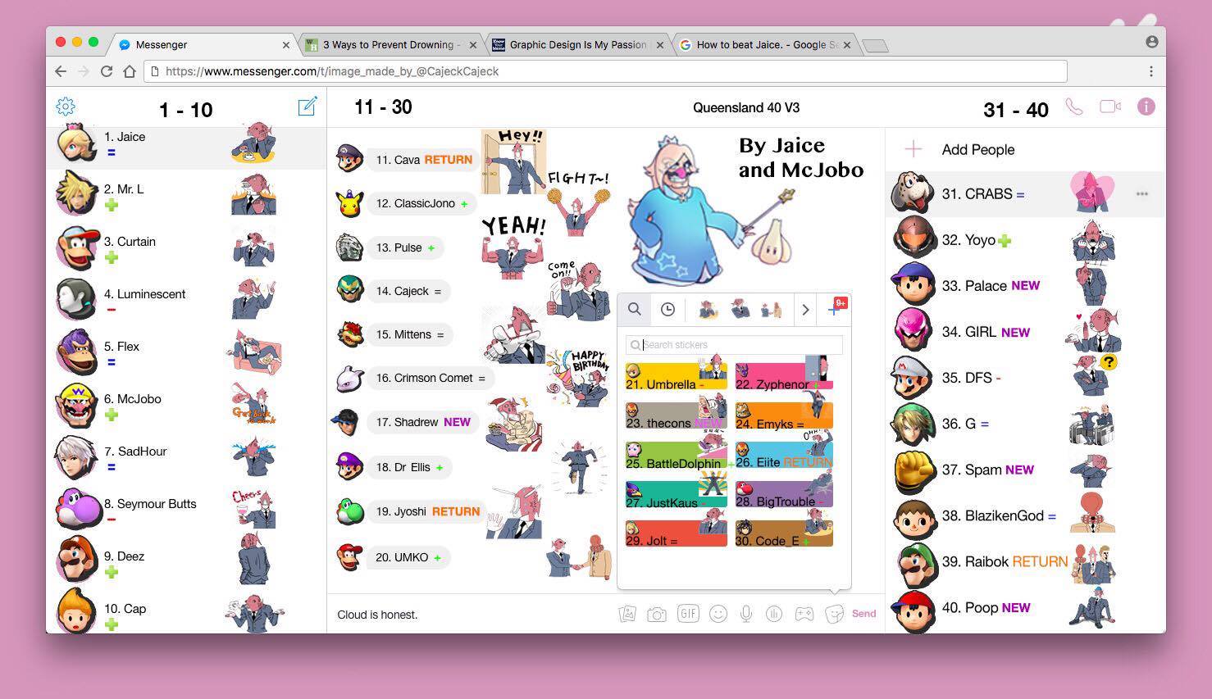The image size is (1212, 699).
Task: Select the 28. BigTrouble sticker
Action: (x=784, y=492)
